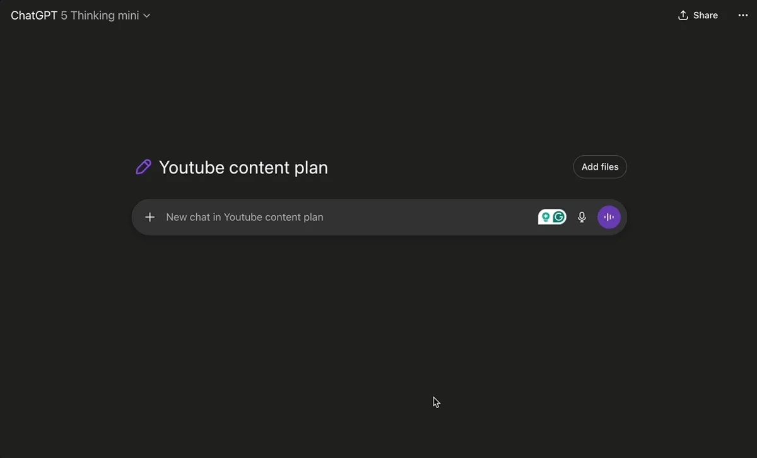Launch voice mode with purple waveform button
This screenshot has height=458, width=757.
pos(609,217)
